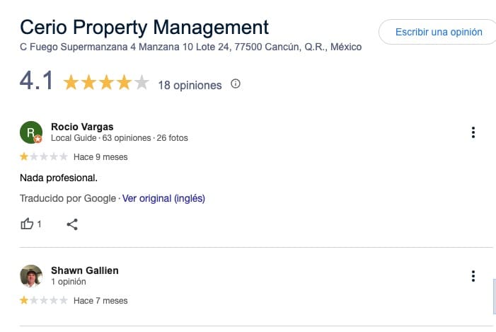496x332 pixels.
Task: Share Rocio Vargas's review
Action: (72, 224)
